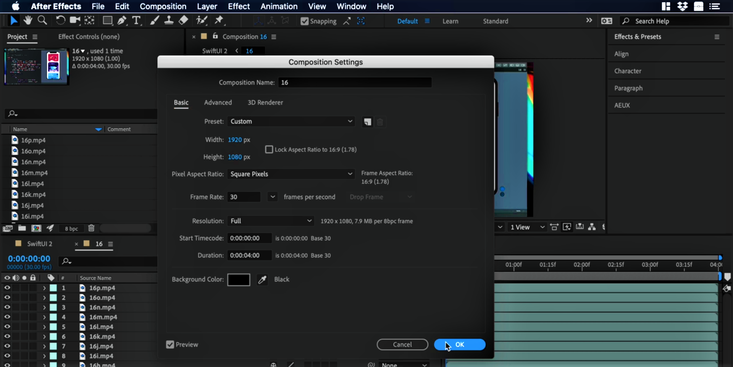The image size is (733, 367).
Task: Expand layer 3 16n.mp4 properties
Action: 44,307
